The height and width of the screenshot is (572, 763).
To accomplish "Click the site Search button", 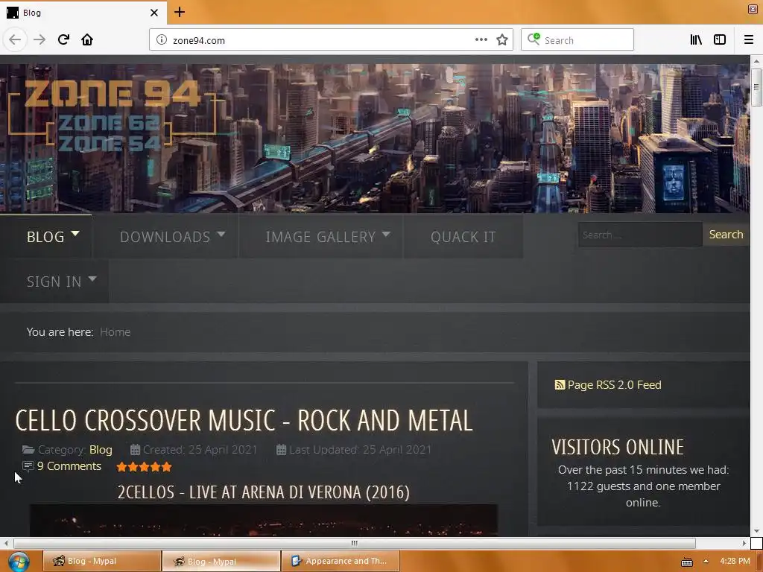I will 726,235.
